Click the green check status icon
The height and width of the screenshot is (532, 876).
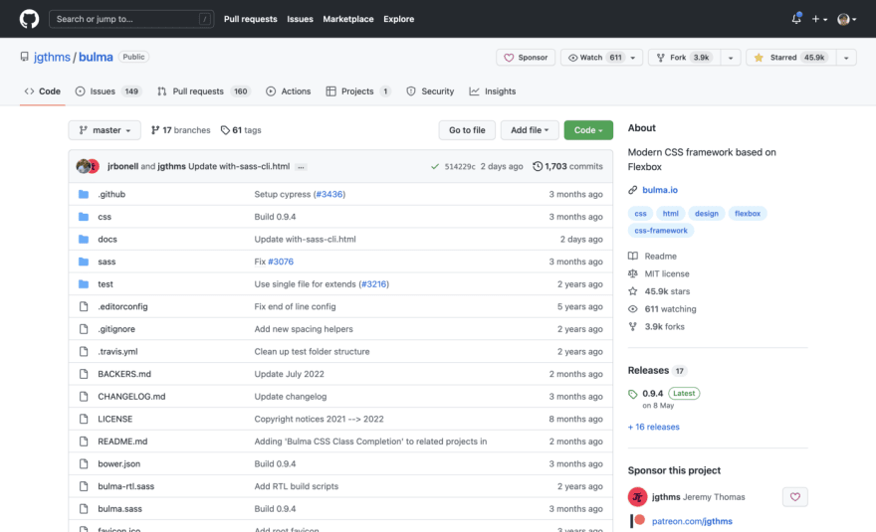(x=435, y=166)
